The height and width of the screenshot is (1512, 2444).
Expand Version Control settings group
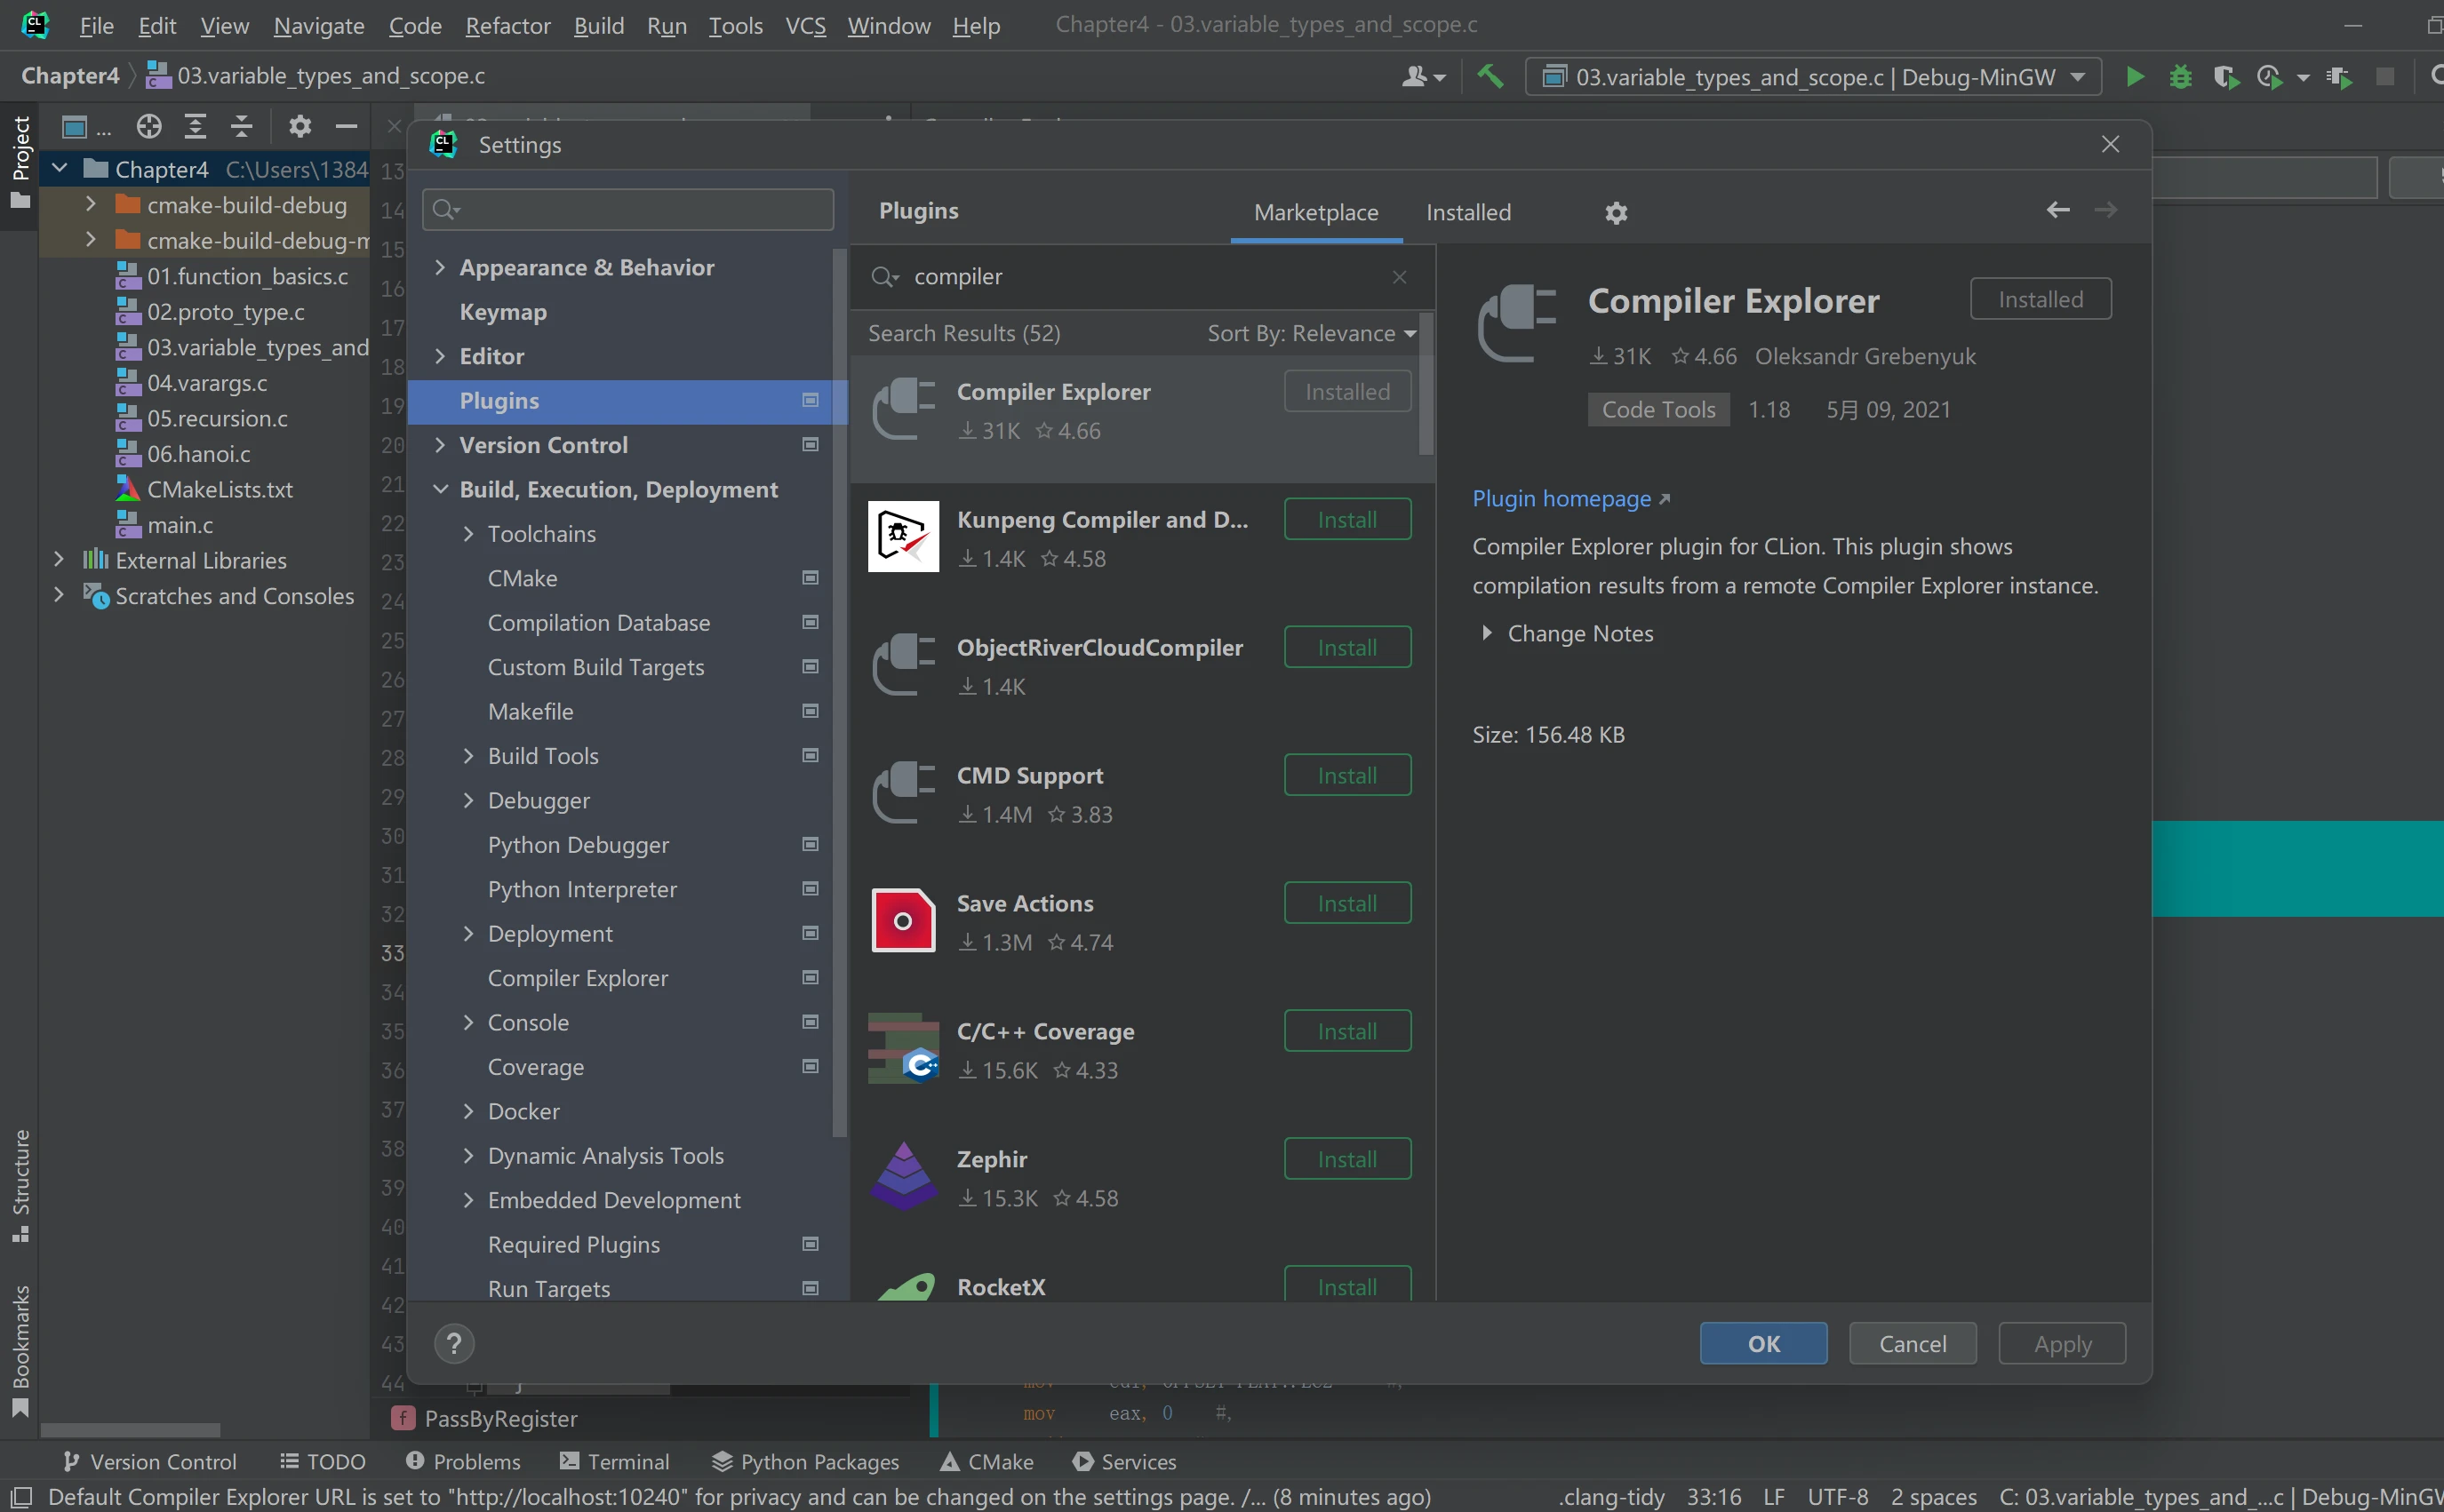coord(440,445)
